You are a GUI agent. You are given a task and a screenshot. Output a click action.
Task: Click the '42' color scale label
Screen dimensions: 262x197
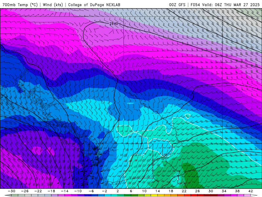pyautogui.click(x=251, y=191)
